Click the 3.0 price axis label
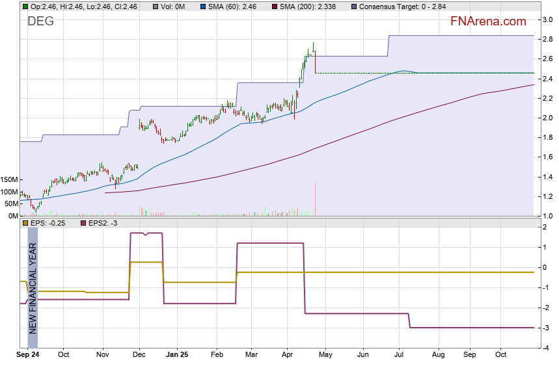This screenshot has width=559, height=368. 548,20
